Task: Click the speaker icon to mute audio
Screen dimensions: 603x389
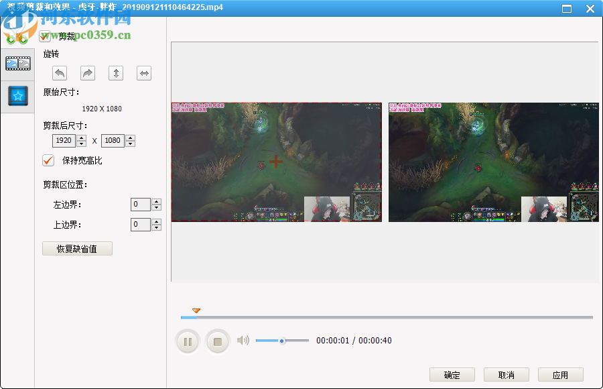Action: (243, 341)
